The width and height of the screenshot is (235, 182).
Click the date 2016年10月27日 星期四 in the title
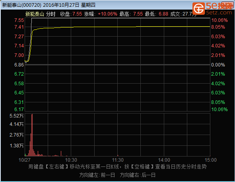pyautogui.click(x=69, y=5)
